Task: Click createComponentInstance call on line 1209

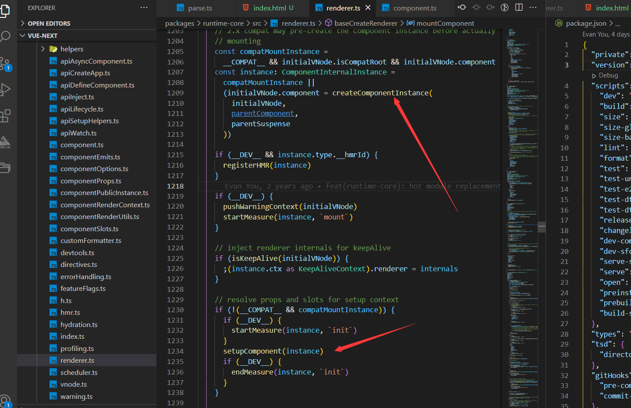Action: click(380, 93)
